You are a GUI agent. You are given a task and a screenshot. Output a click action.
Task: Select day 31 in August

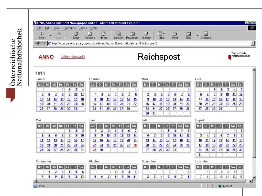(x=200, y=155)
